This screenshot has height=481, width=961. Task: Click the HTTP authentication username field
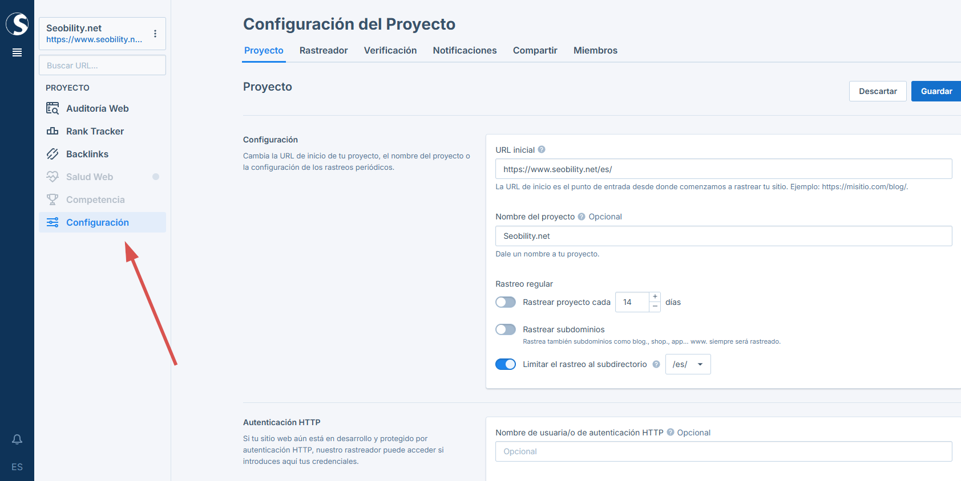(724, 451)
